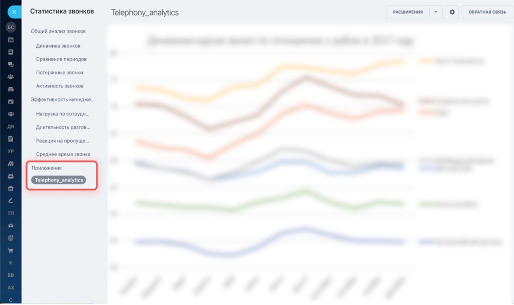Open the robot icon in left sidebar

click(11, 176)
